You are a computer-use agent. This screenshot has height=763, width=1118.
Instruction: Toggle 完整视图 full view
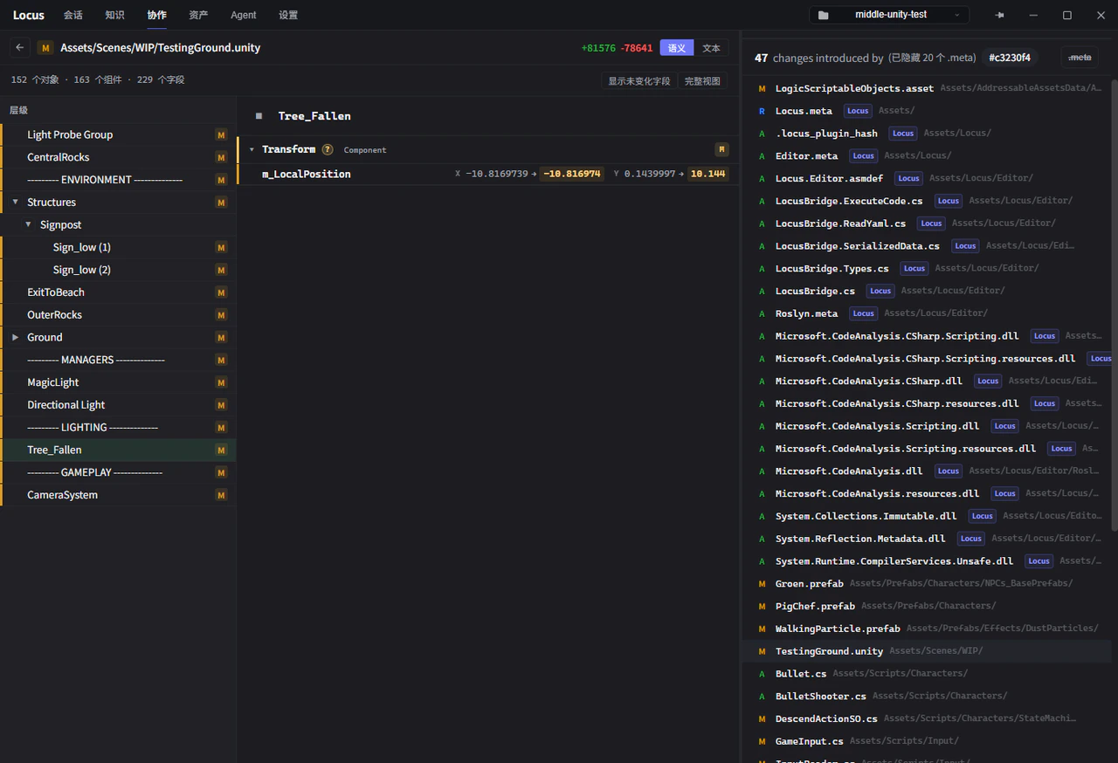click(702, 80)
